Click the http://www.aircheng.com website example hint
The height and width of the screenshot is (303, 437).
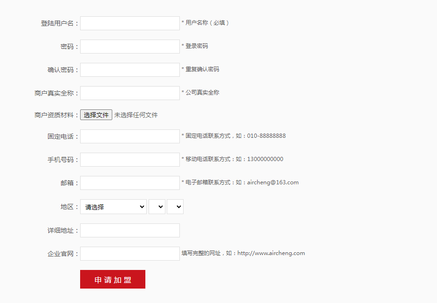click(x=271, y=253)
